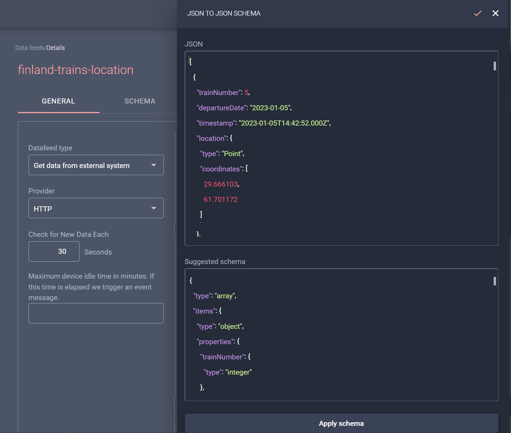Click the Datafeed type dropdown arrow

coord(154,165)
